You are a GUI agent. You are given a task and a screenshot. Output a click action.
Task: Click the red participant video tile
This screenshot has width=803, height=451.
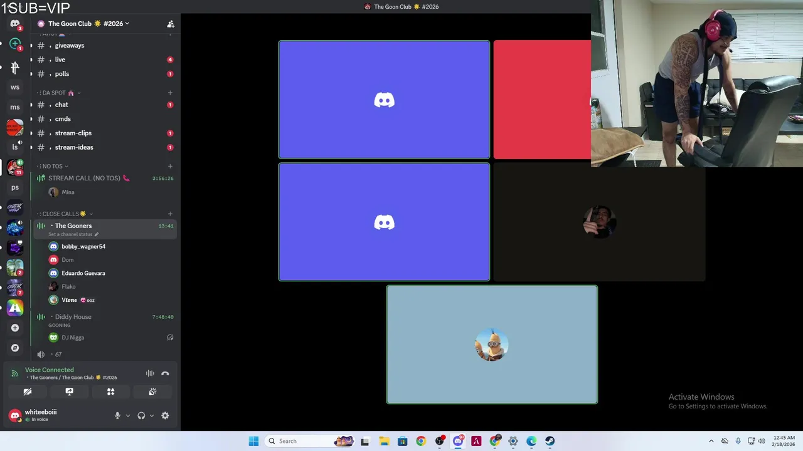pyautogui.click(x=542, y=100)
